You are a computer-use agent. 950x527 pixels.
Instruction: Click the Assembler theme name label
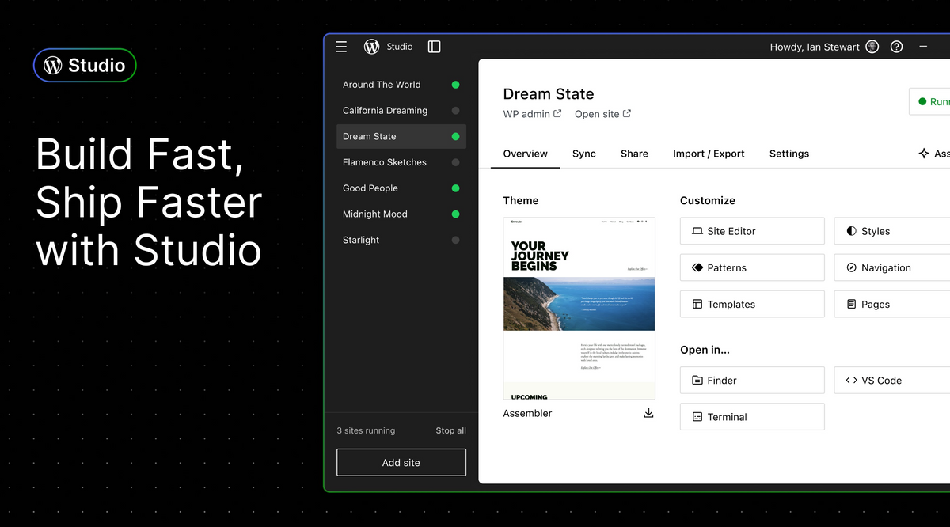528,413
